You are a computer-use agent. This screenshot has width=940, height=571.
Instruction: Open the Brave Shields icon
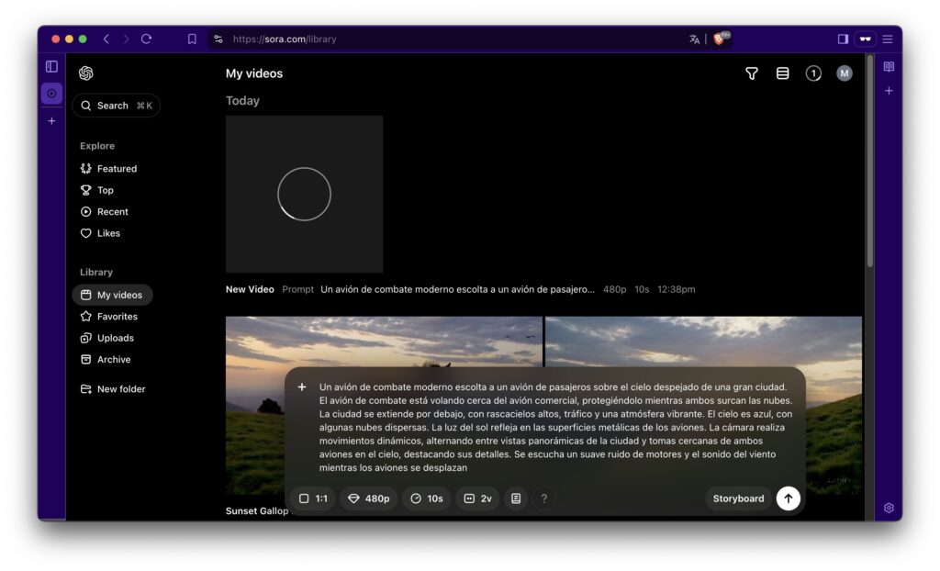point(720,39)
